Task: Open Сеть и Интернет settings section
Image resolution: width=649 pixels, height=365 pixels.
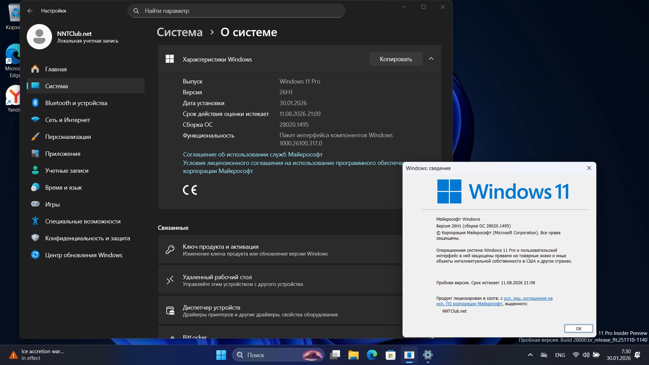Action: (67, 120)
